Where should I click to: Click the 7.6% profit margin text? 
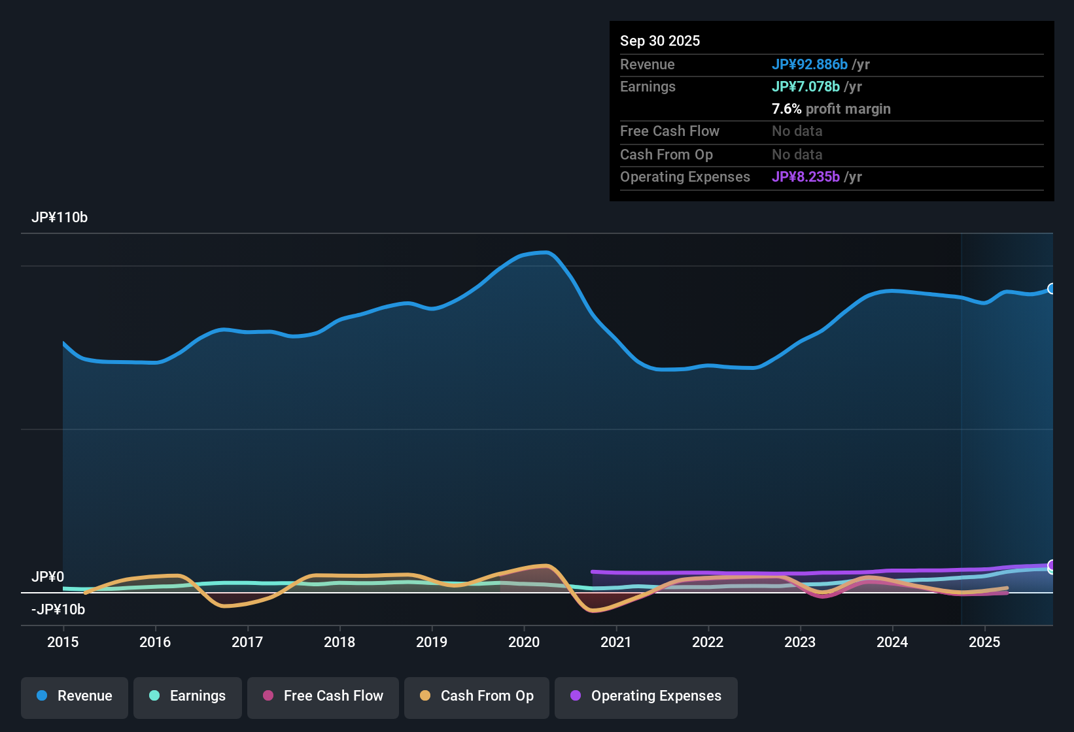point(831,109)
